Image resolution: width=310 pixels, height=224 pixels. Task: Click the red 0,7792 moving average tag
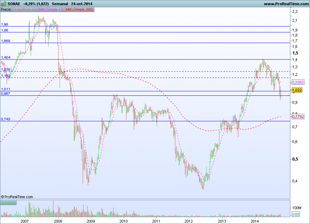(298, 117)
